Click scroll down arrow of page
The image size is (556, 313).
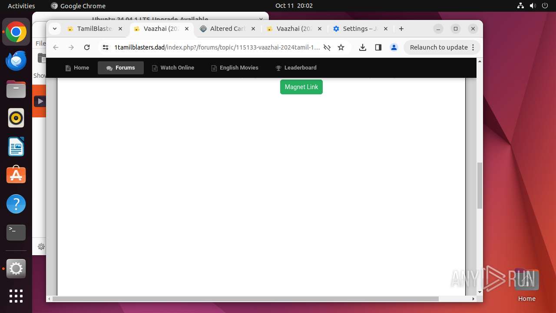[x=480, y=292]
